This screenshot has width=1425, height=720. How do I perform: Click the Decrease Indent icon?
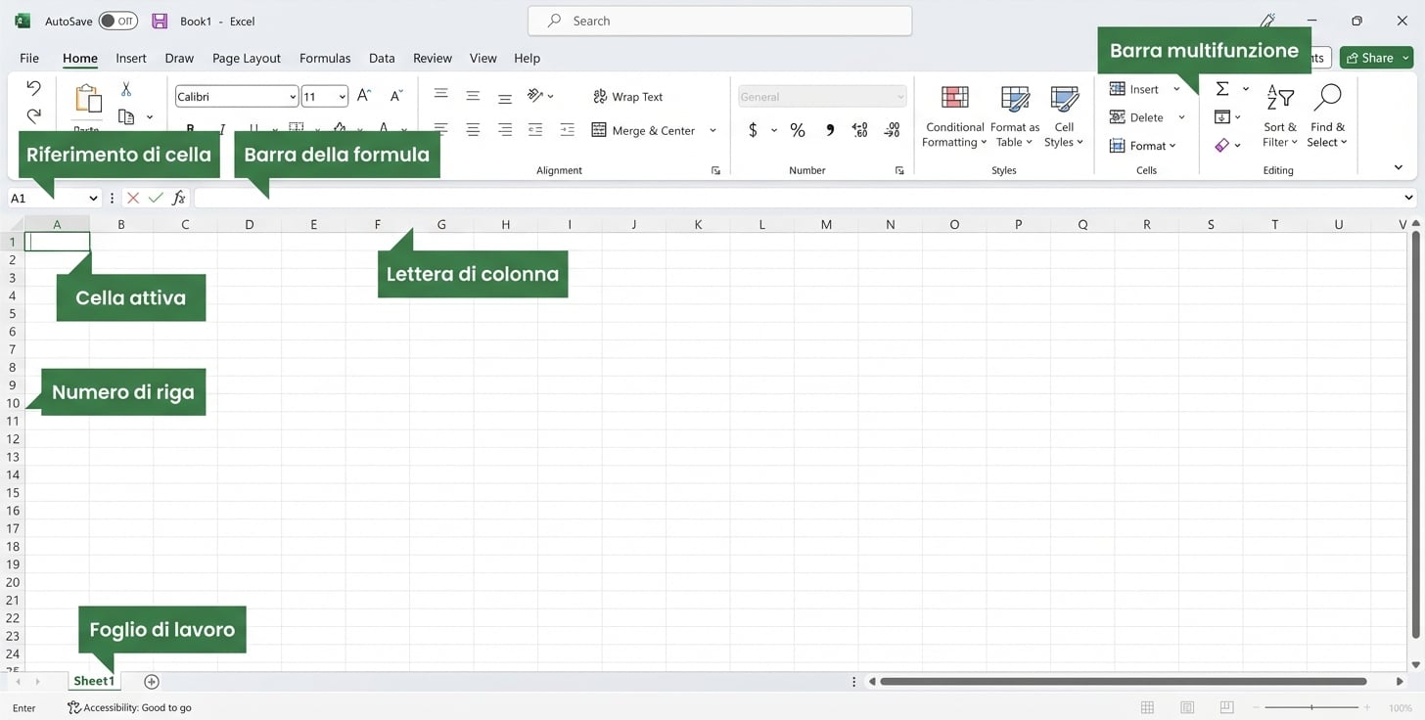535,129
